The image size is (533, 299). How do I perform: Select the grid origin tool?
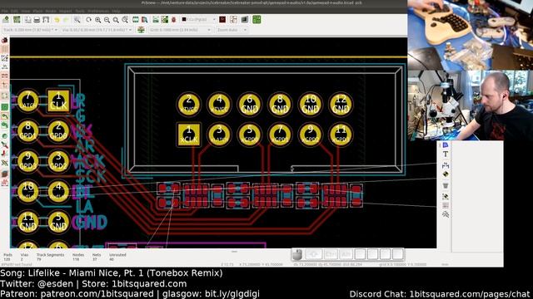446,205
